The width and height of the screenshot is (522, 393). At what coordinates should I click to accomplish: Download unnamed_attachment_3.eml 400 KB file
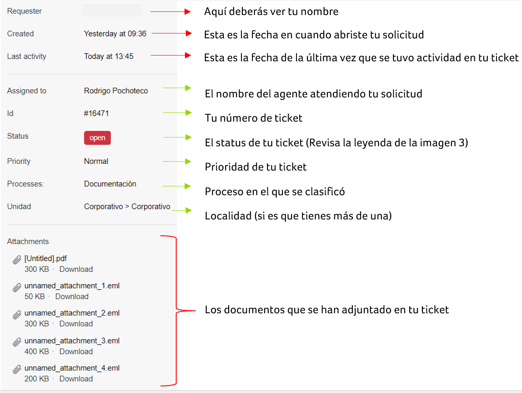[76, 352]
